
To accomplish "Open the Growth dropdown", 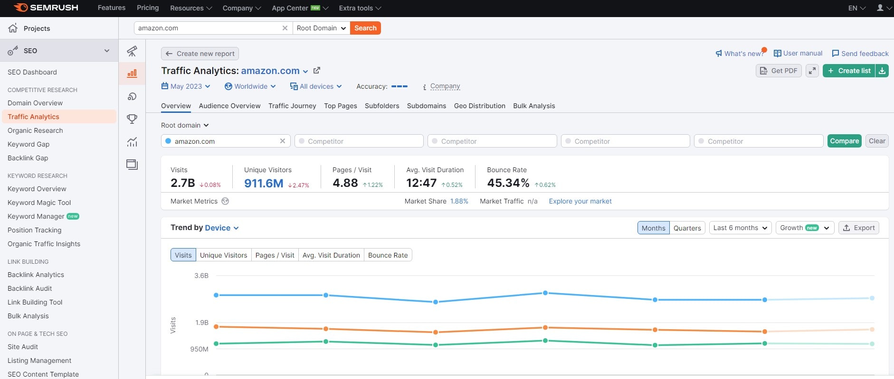I will click(x=805, y=228).
